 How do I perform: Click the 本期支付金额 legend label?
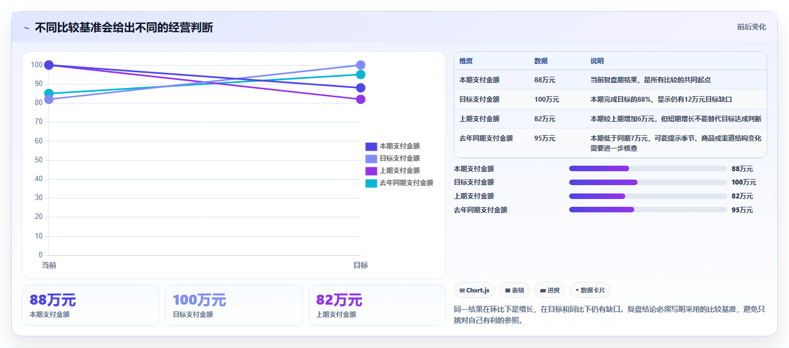point(400,147)
